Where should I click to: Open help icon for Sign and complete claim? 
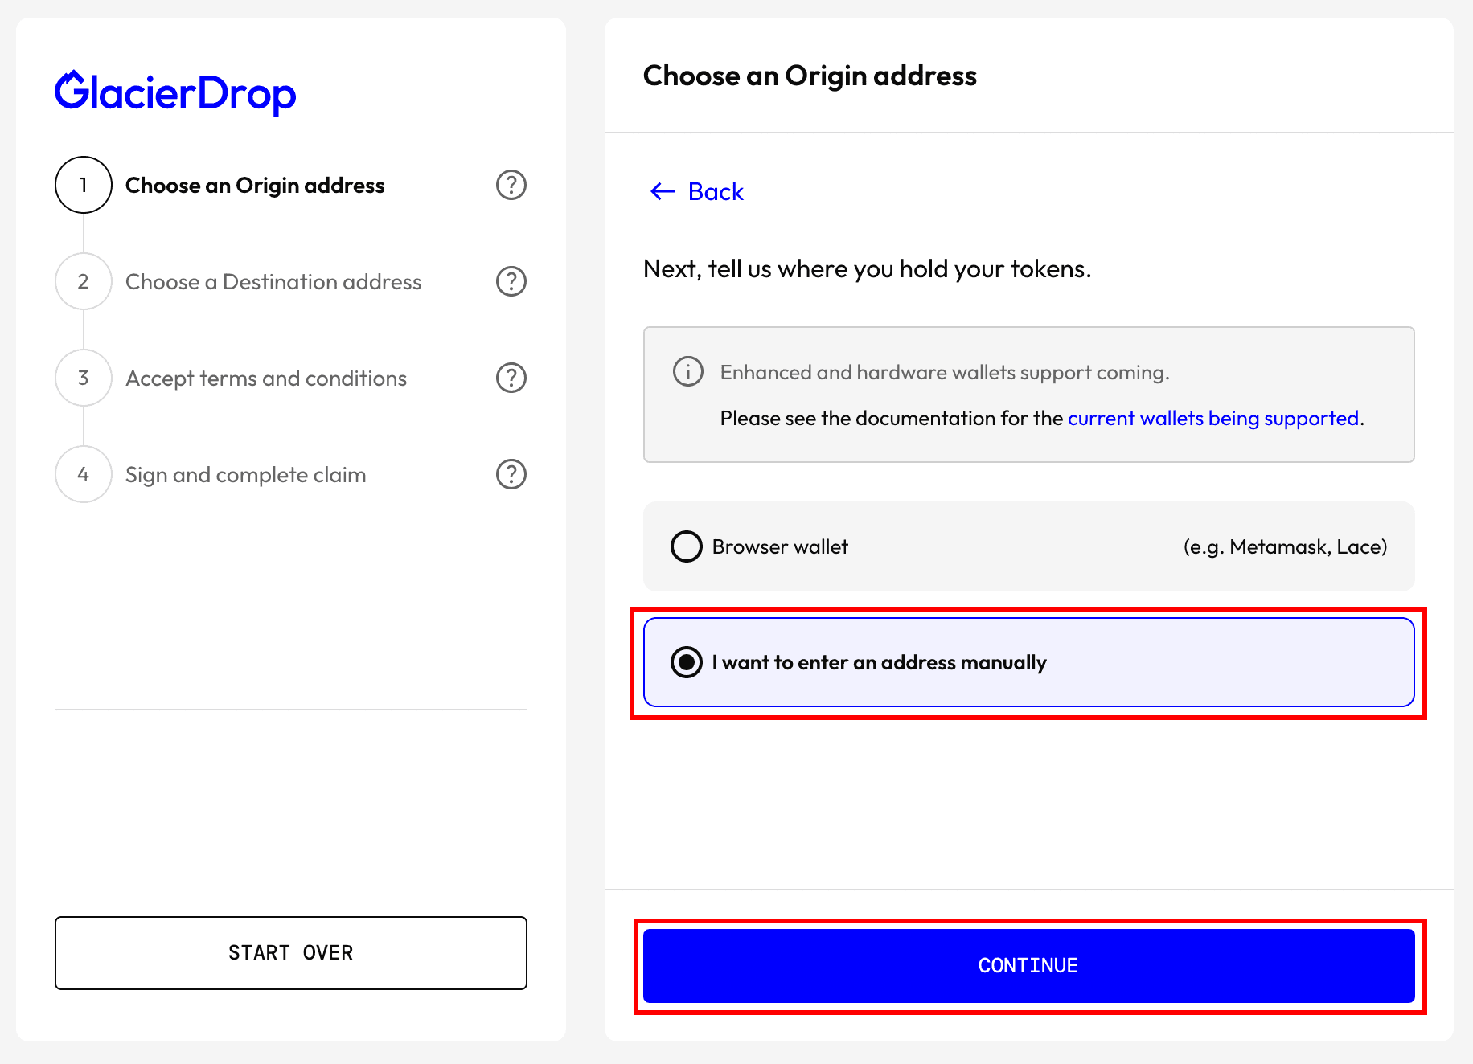[511, 474]
